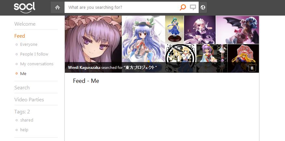This screenshot has width=285, height=141.
Task: Open the Search section in sidebar
Action: tap(22, 87)
